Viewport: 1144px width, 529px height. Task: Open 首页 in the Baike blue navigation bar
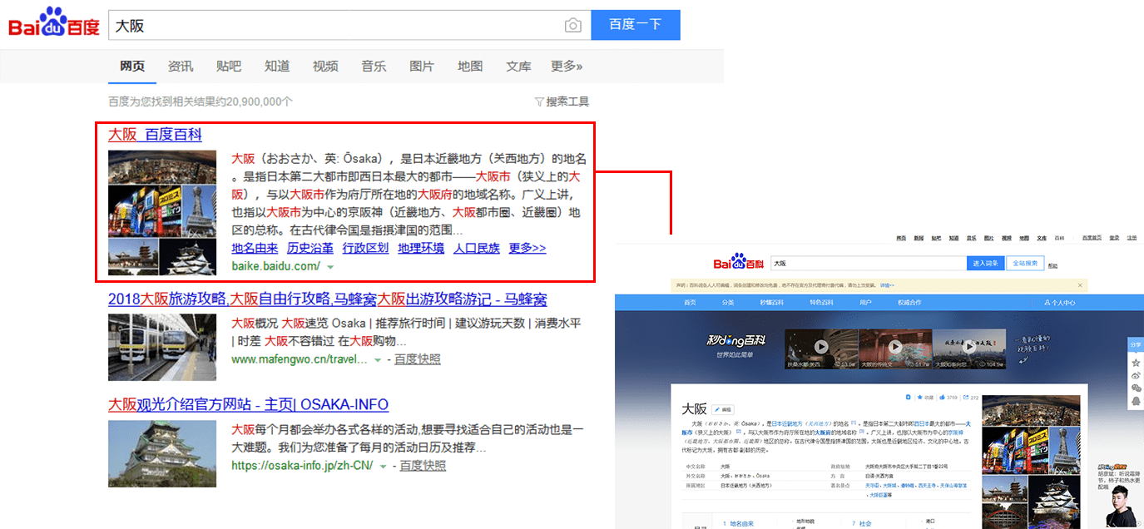[x=690, y=303]
